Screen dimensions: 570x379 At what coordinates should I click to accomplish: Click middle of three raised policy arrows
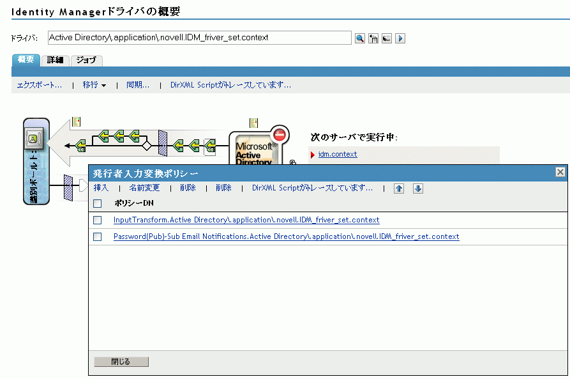point(119,137)
